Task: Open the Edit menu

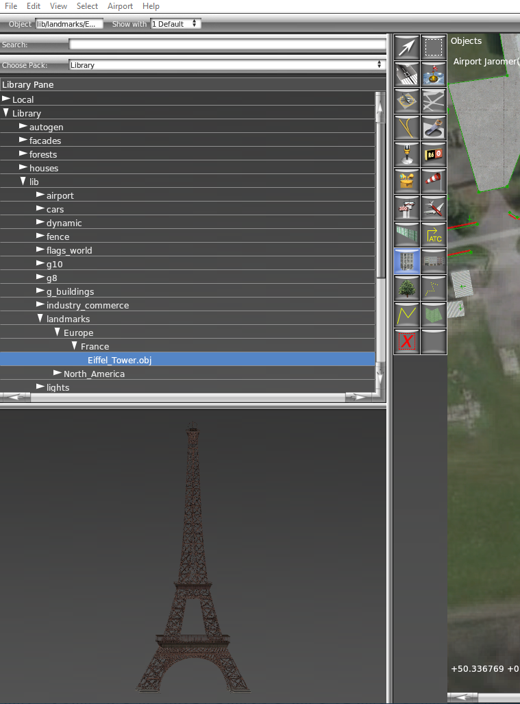Action: click(34, 6)
